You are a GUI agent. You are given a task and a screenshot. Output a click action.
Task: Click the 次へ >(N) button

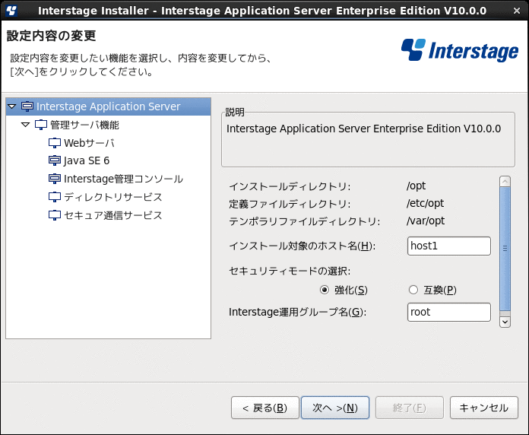335,408
